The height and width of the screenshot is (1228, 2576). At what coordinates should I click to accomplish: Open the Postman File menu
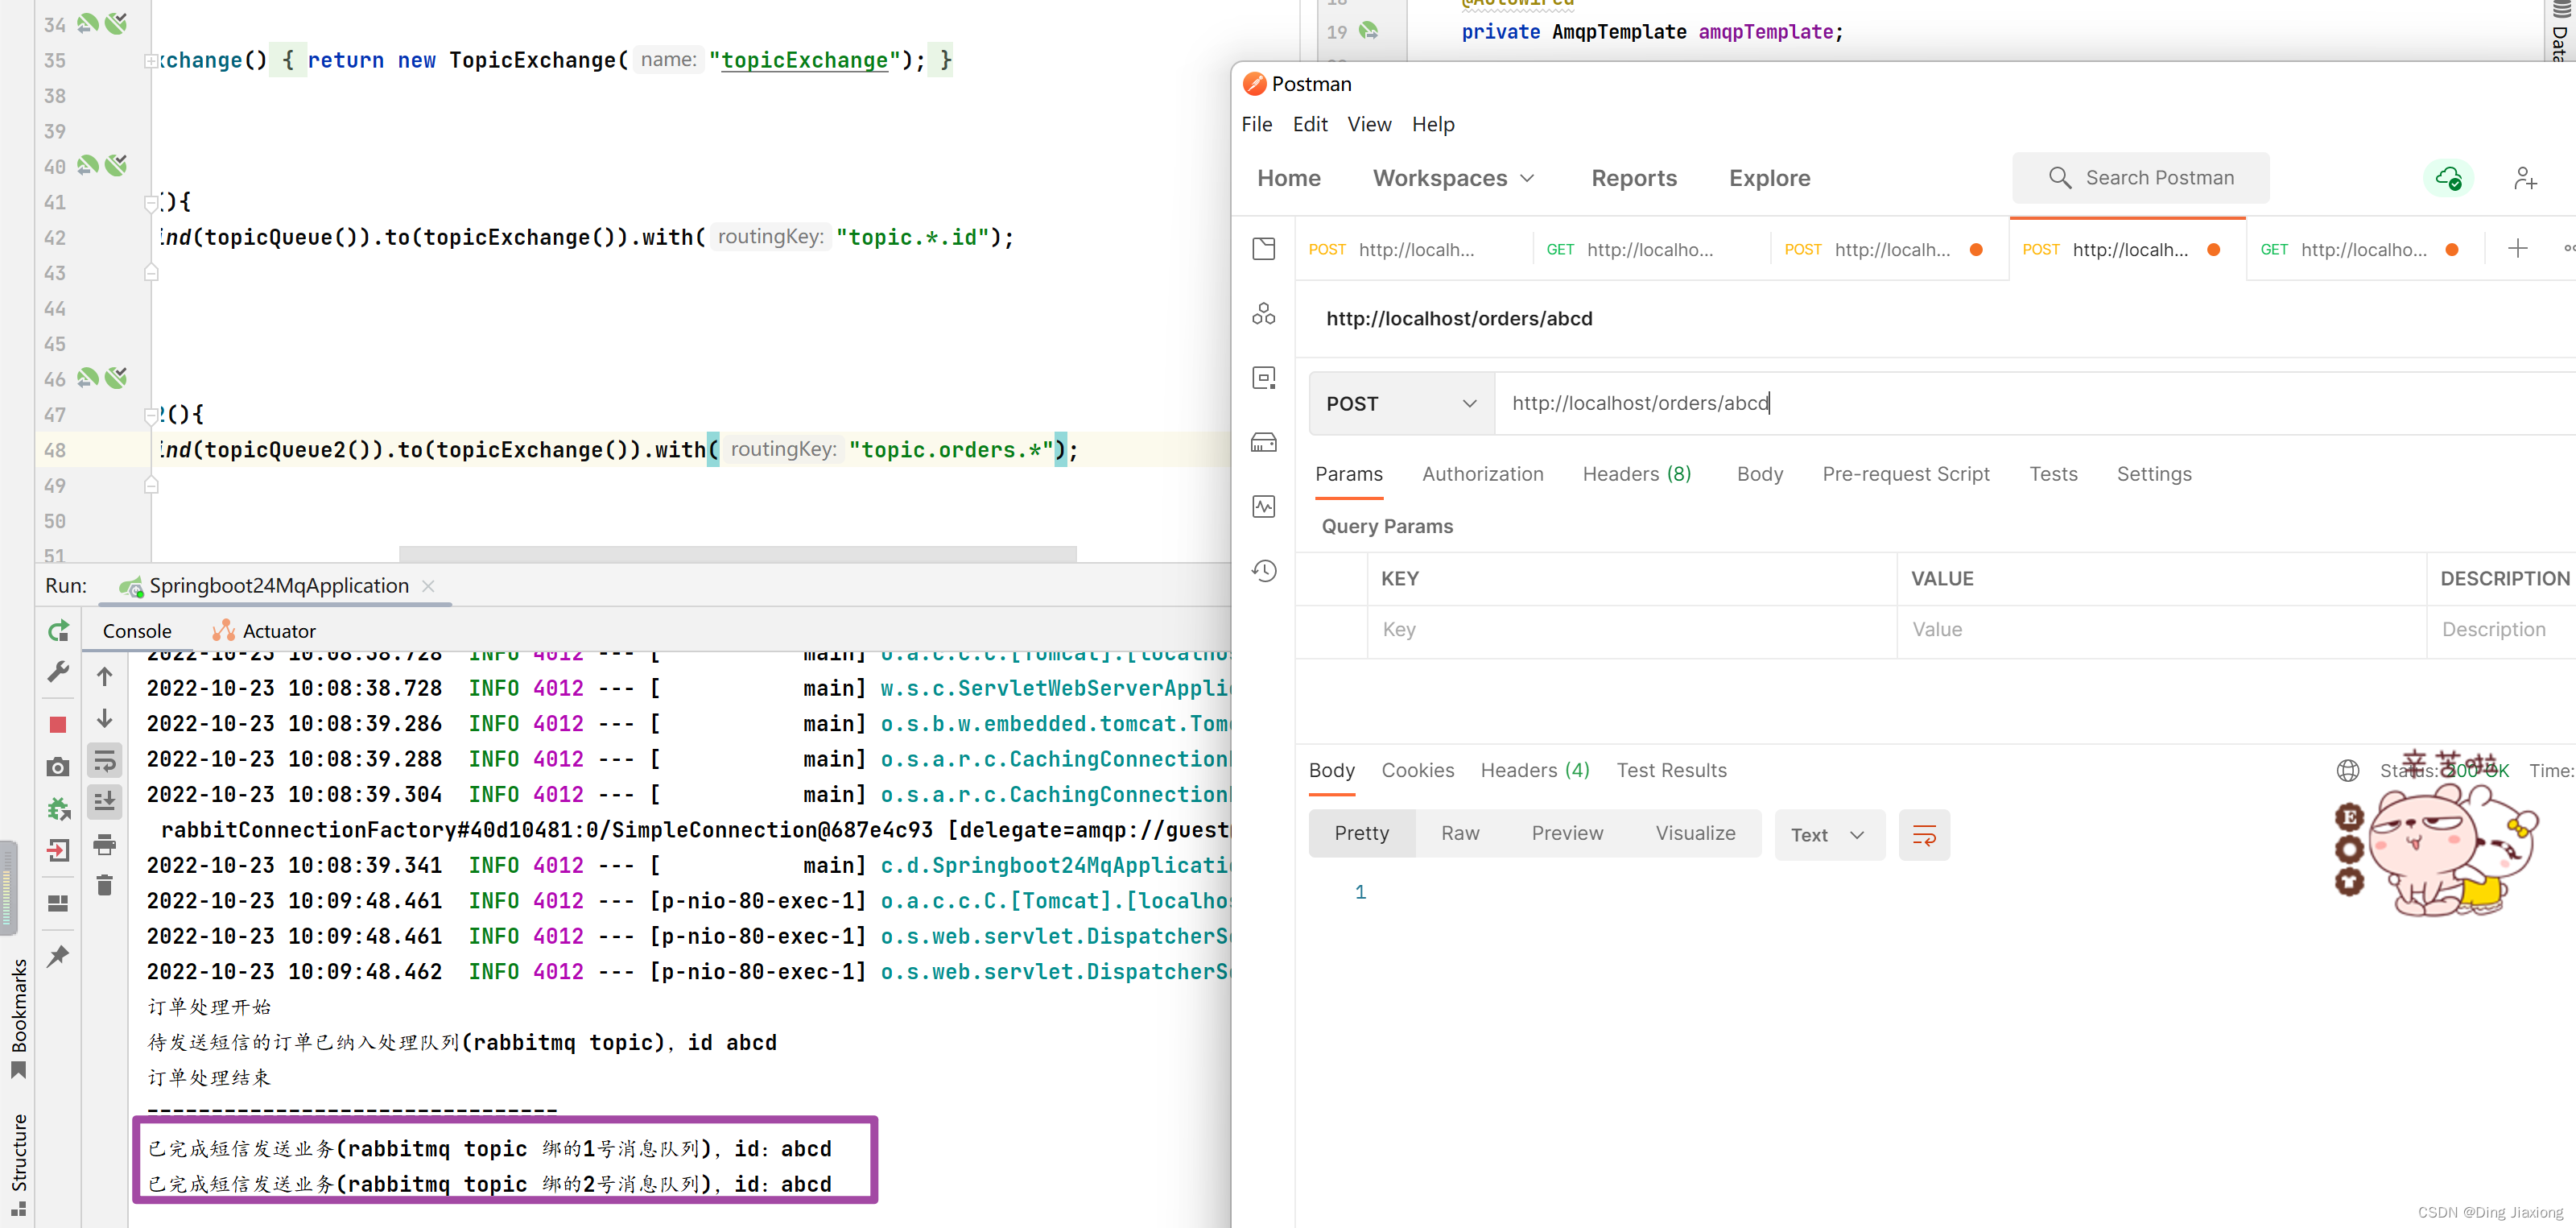(x=1257, y=124)
